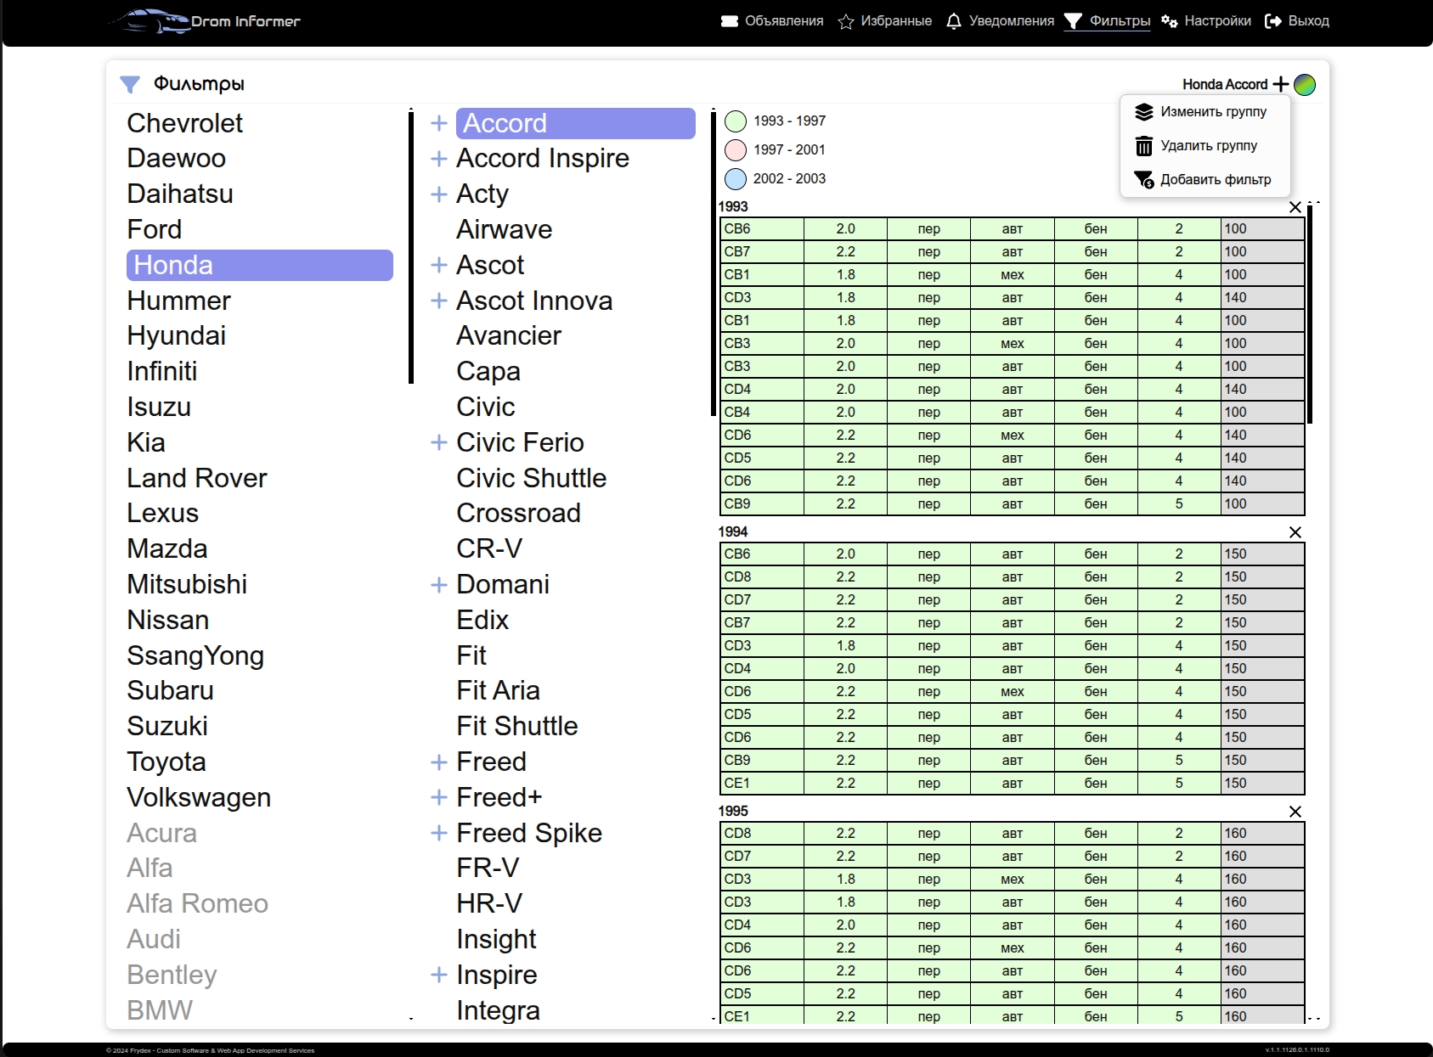
Task: Select Volkswagen in the brand list
Action: point(199,797)
